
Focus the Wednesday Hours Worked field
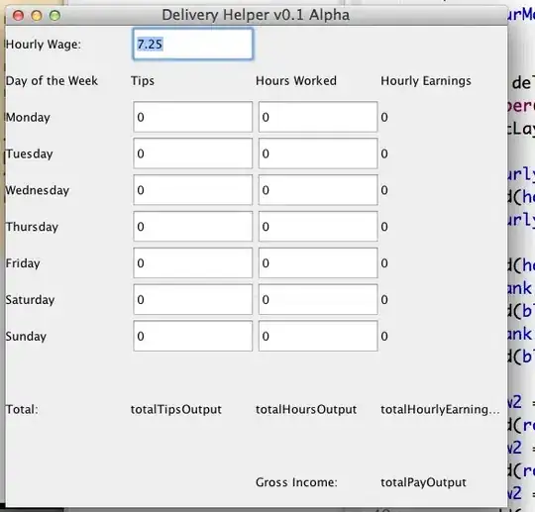pos(318,190)
